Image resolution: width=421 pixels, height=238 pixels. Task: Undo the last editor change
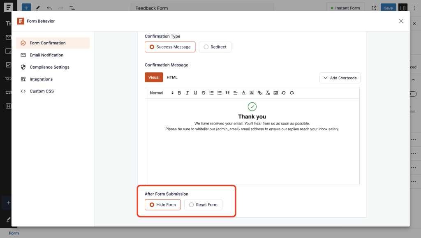pos(283,92)
